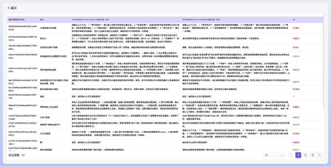Screen dimensions: 331x167
Task: Click the 总记录数：51 record count
Action: point(17,155)
